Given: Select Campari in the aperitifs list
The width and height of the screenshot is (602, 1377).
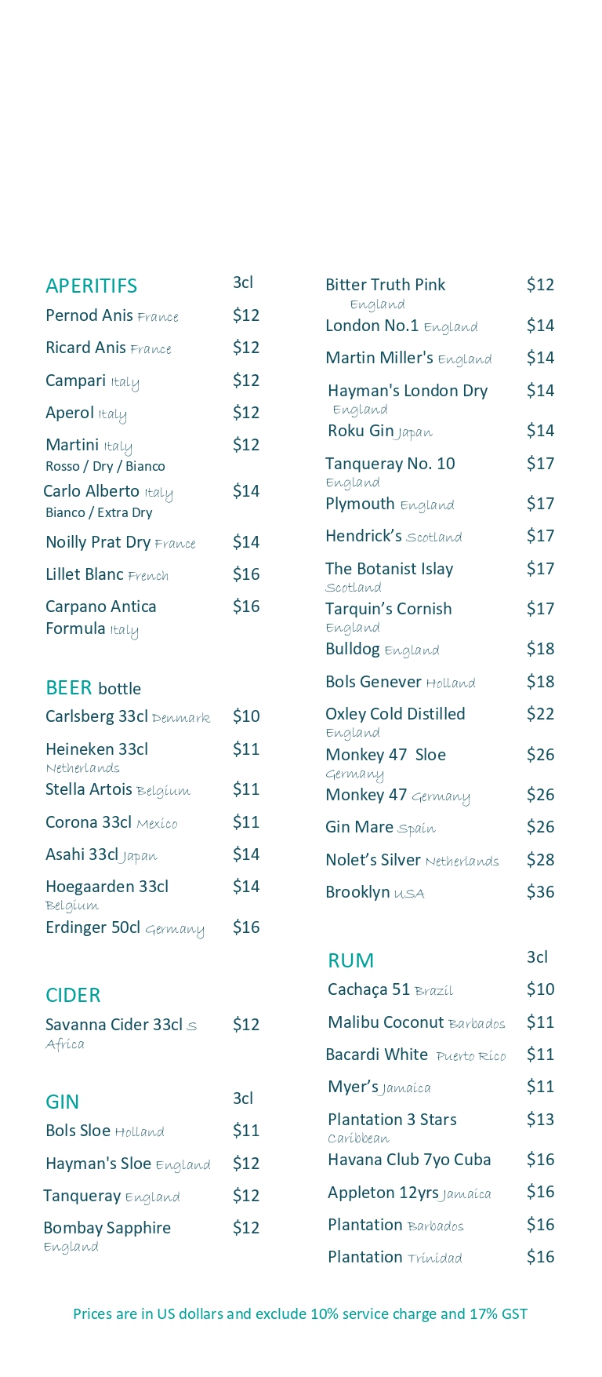Looking at the screenshot, I should (75, 381).
